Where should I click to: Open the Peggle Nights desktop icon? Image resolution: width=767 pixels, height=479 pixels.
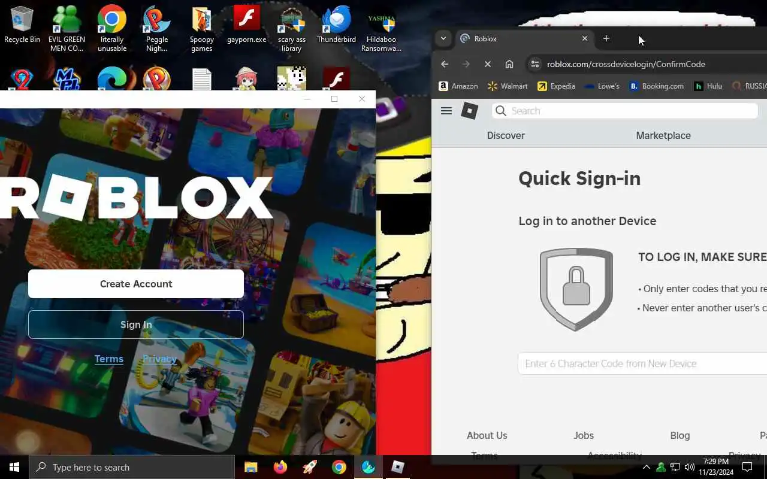tap(156, 28)
